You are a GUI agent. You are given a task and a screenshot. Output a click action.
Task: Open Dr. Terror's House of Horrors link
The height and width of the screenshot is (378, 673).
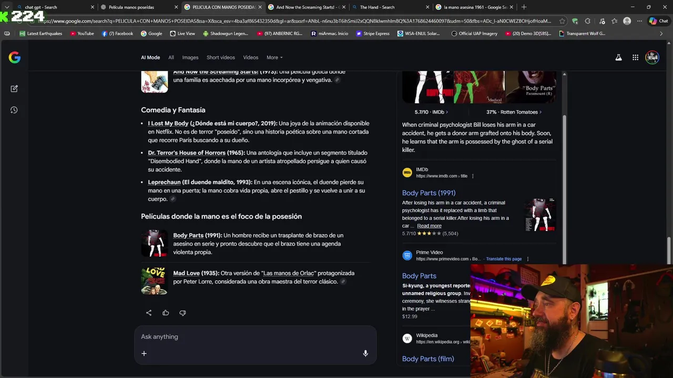[187, 153]
